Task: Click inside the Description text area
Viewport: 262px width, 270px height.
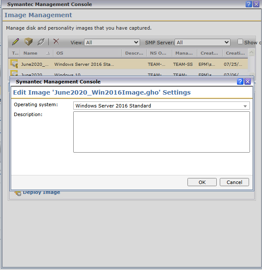Action: click(161, 132)
